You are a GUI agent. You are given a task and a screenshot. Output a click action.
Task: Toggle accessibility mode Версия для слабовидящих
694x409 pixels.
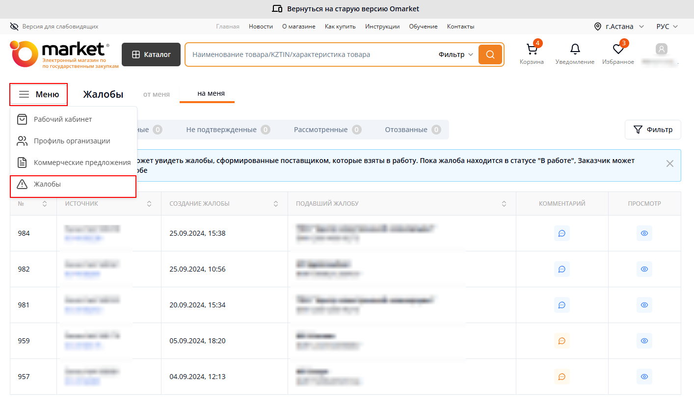tap(54, 27)
